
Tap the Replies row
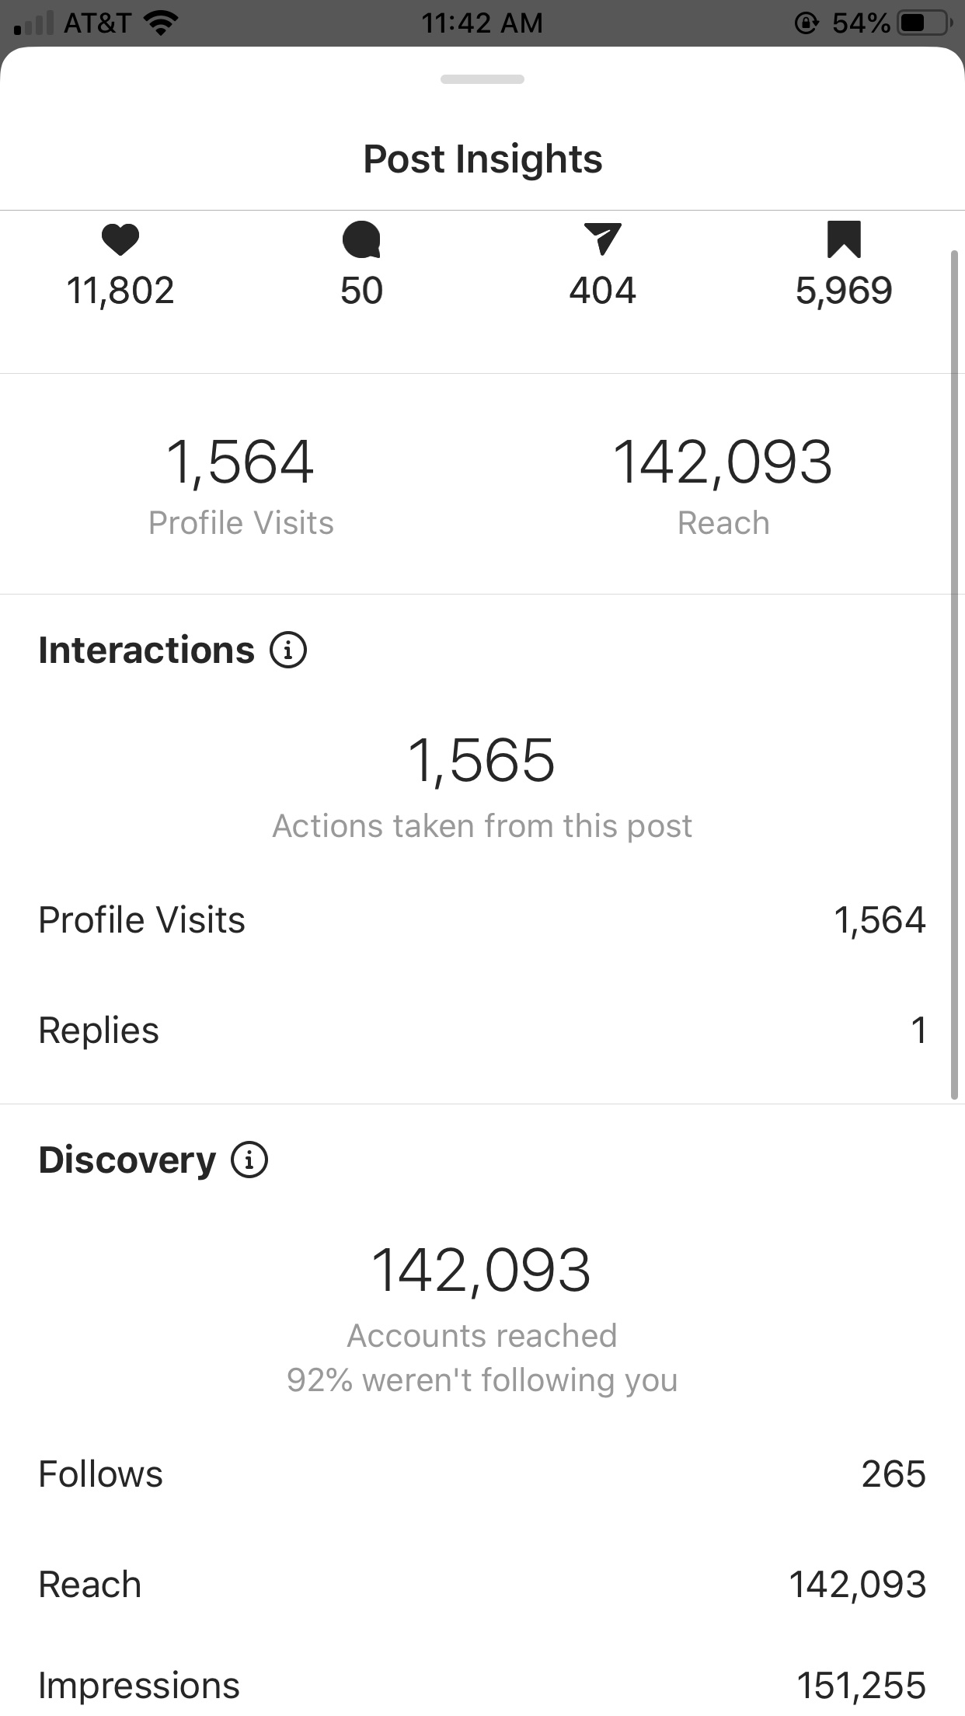(482, 1031)
